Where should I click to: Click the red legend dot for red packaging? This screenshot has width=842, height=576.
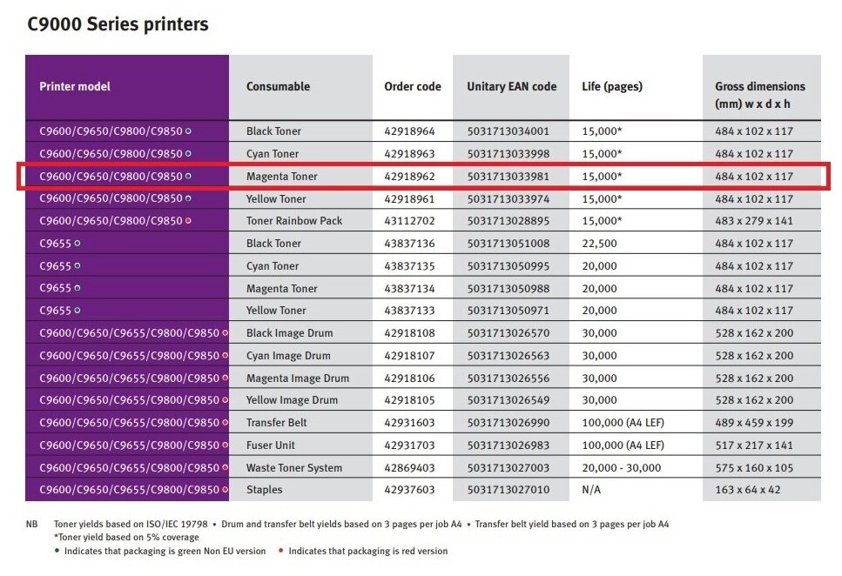point(281,551)
